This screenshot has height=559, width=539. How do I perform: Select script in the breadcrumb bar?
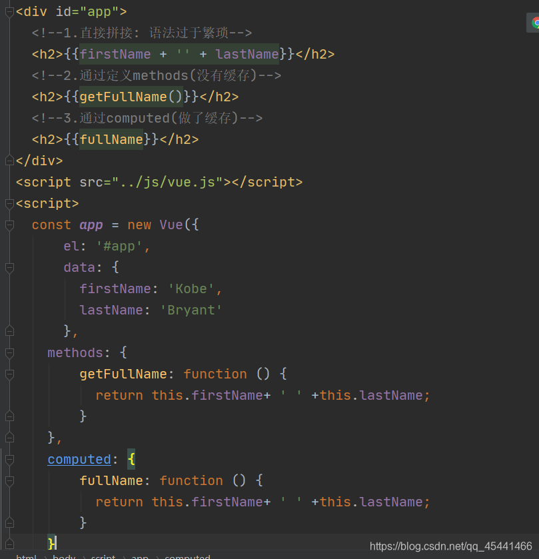coord(103,556)
